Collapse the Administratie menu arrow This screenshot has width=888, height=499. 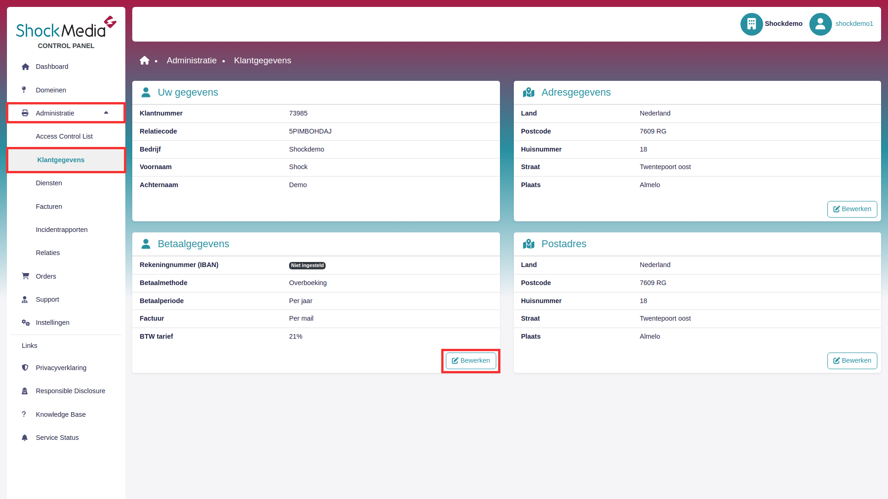pos(106,113)
